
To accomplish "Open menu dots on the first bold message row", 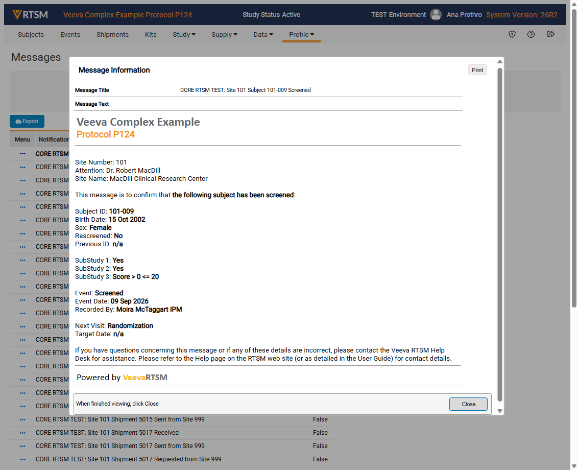I will [x=22, y=153].
